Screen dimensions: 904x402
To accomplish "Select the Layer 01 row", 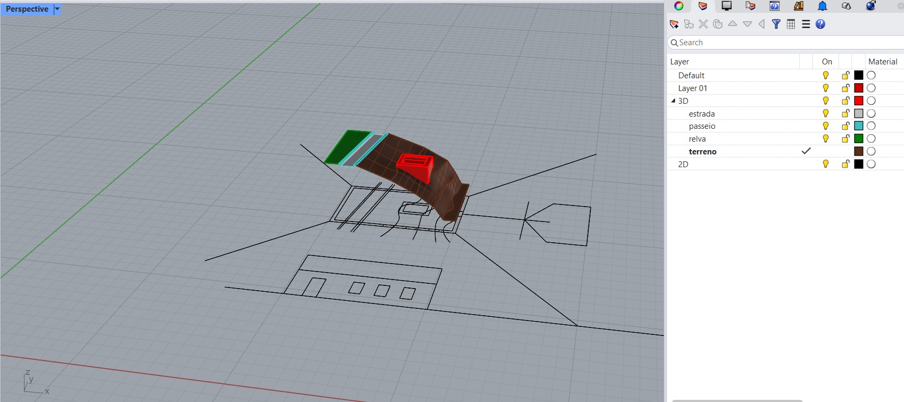I will [786, 88].
